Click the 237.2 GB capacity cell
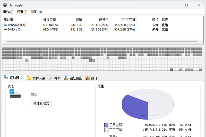The height and width of the screenshot is (137, 206). 76,25
